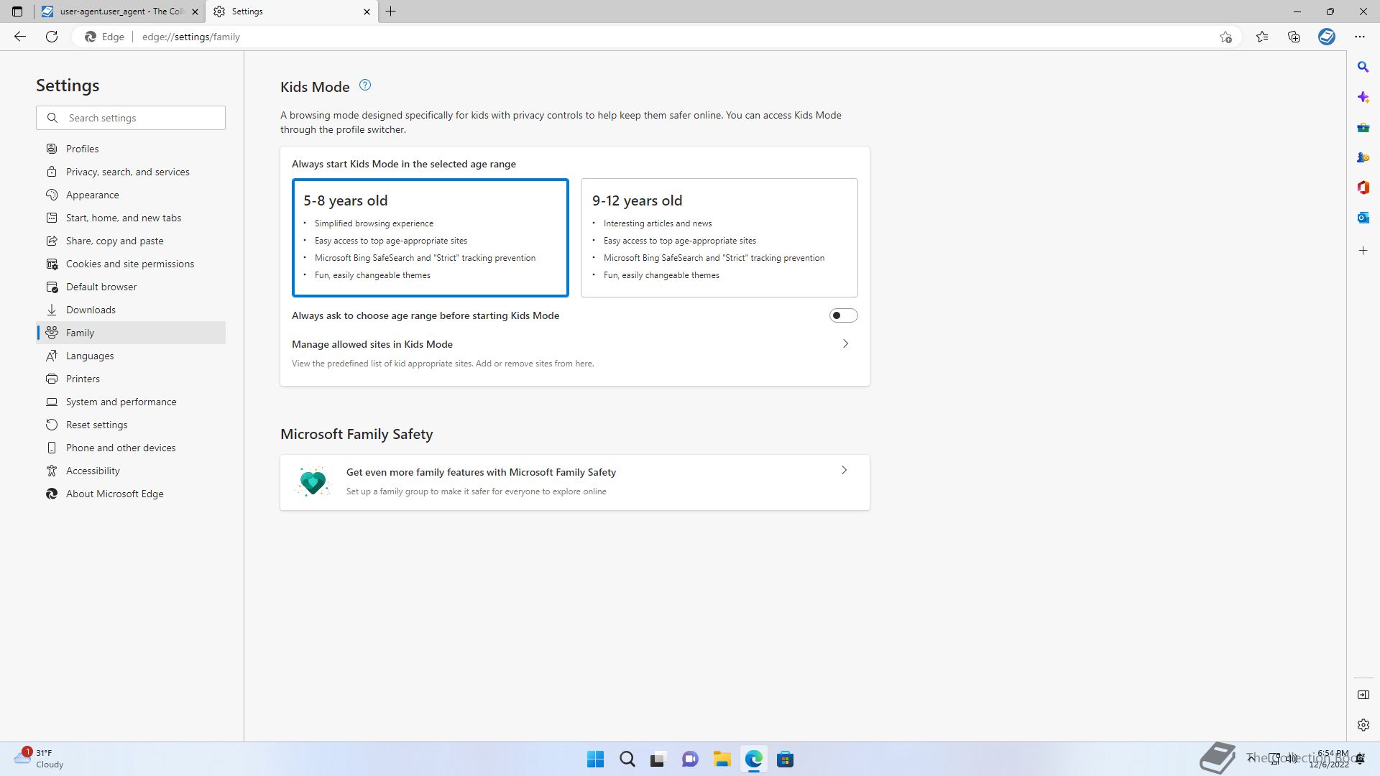Open the tab actions menu icon
This screenshot has width=1380, height=776.
17,11
